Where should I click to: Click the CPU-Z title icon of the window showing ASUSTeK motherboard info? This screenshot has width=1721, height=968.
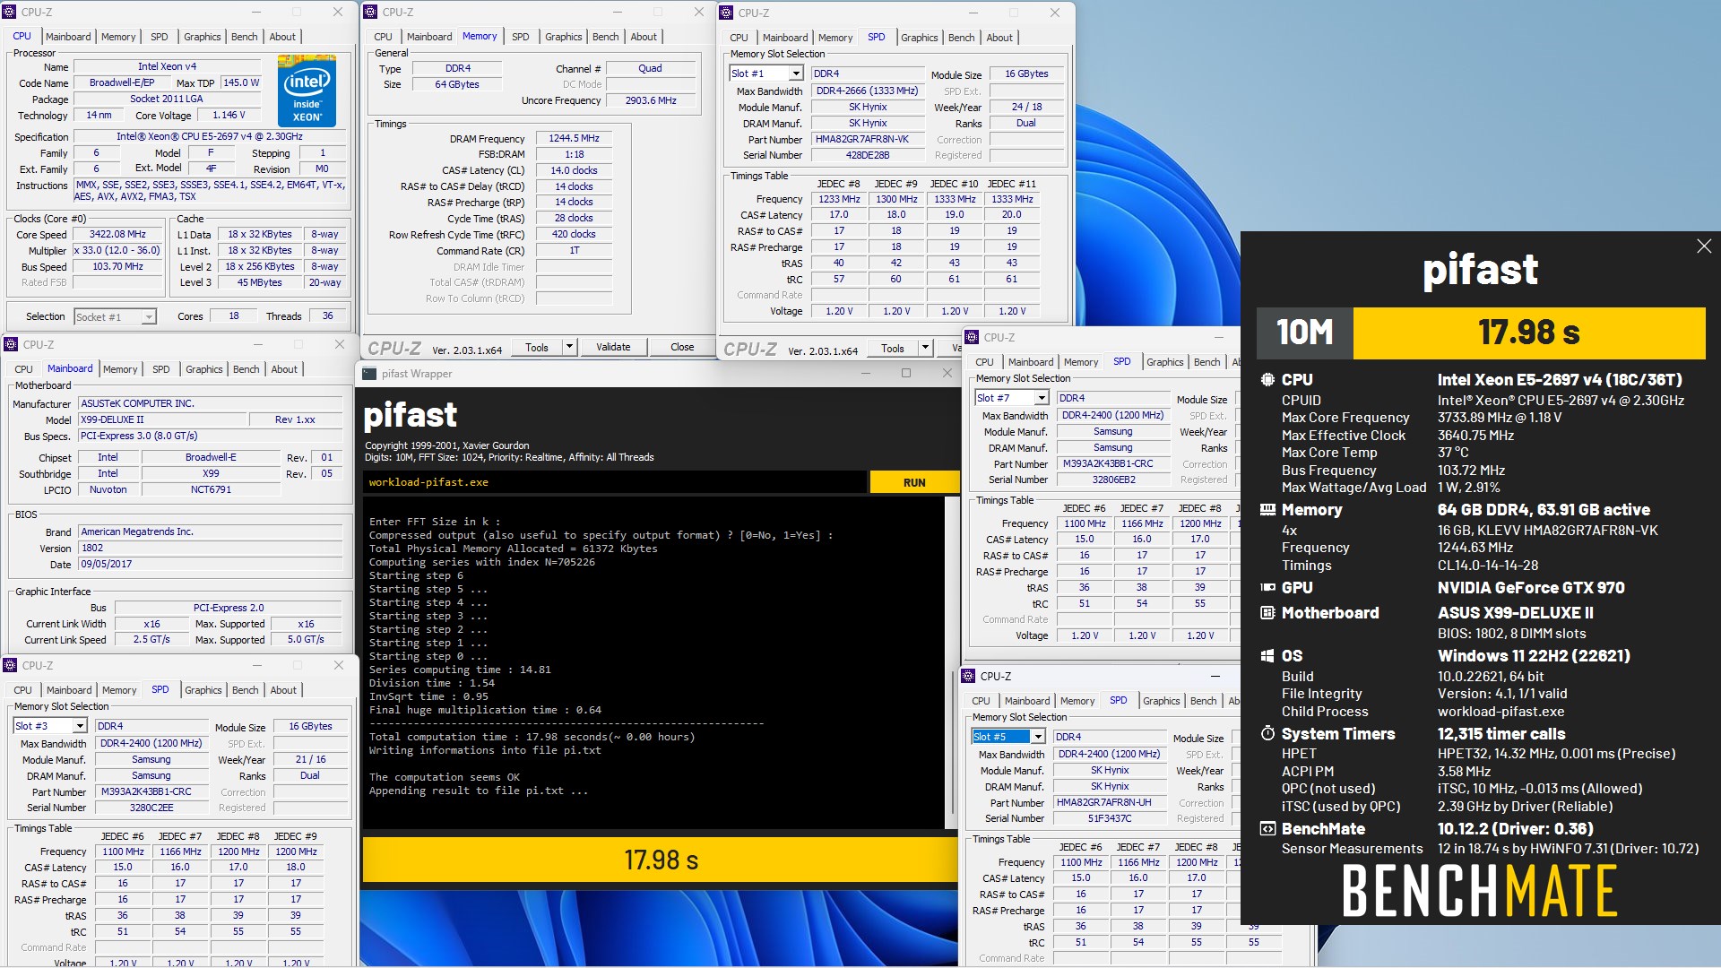coord(12,344)
